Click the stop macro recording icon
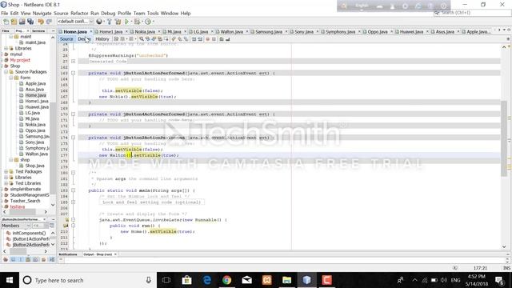 tap(214, 39)
